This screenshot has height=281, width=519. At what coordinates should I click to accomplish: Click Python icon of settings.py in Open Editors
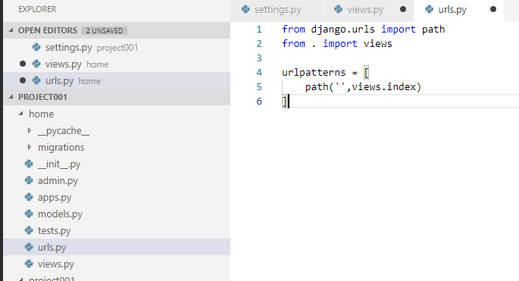coord(36,47)
